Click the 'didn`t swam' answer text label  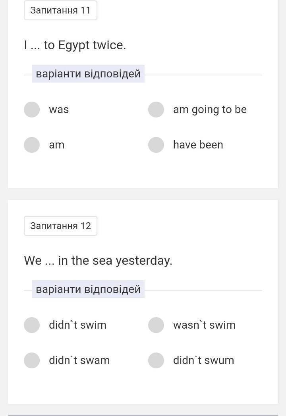coord(79,360)
